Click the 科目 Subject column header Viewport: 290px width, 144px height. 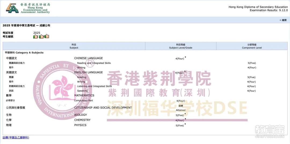[x=74, y=46]
